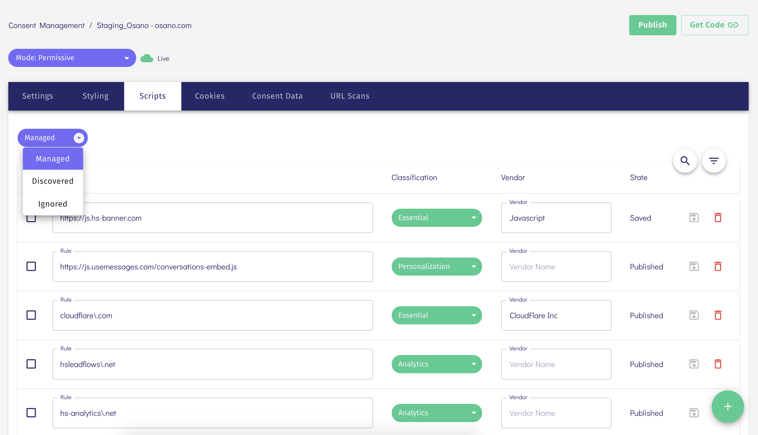Image resolution: width=758 pixels, height=435 pixels.
Task: Open Staging_Osano - osano.com breadcrumb
Action: coord(144,25)
